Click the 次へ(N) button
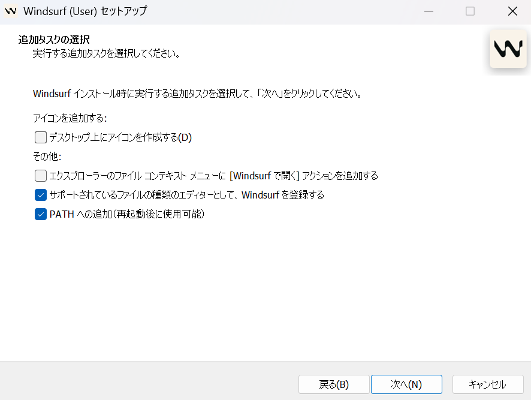 (x=406, y=384)
